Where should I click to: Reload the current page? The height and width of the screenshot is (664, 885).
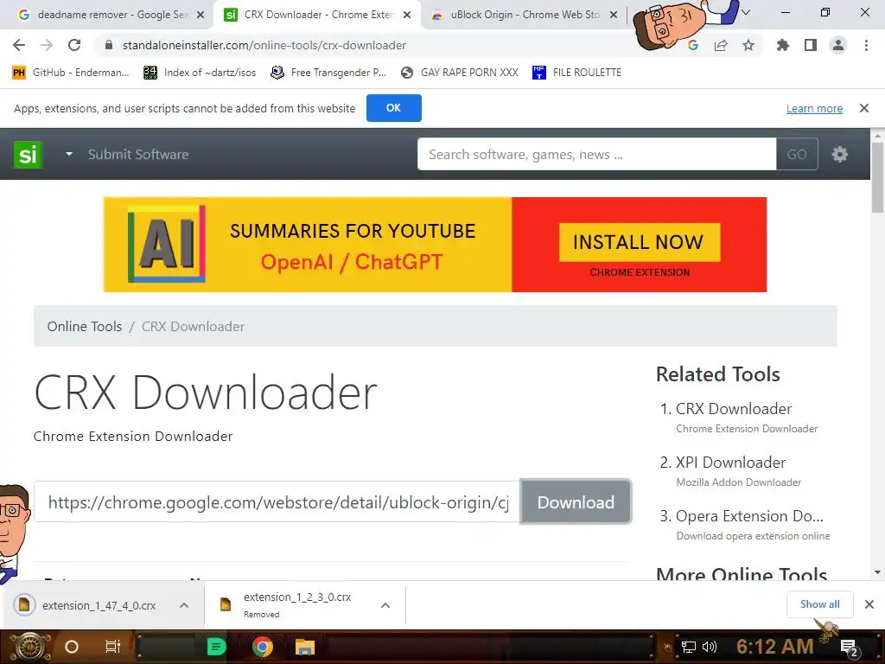(74, 45)
